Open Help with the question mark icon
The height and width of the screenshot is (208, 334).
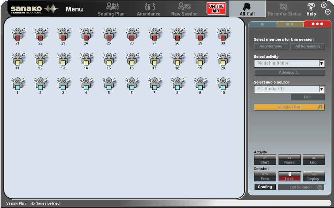pos(311,9)
